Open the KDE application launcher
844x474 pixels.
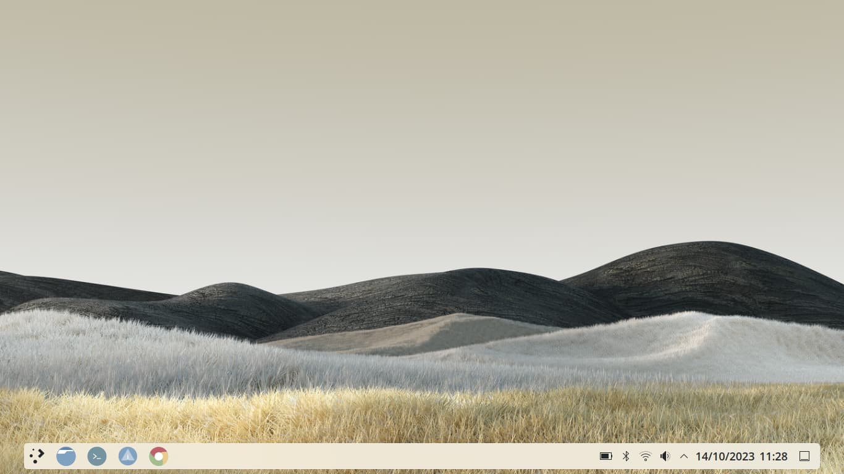[37, 456]
